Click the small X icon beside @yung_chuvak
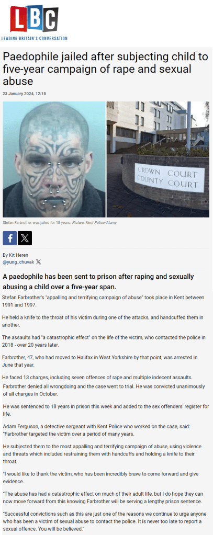The width and height of the screenshot is (213, 535). 39,262
